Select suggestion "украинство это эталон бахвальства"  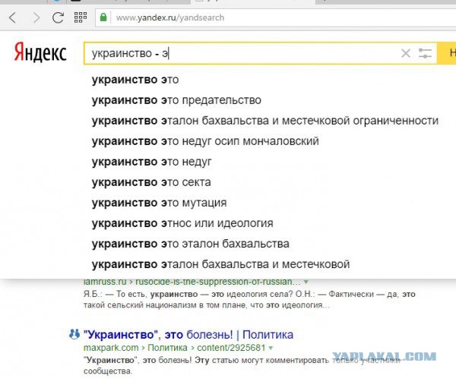[191, 244]
